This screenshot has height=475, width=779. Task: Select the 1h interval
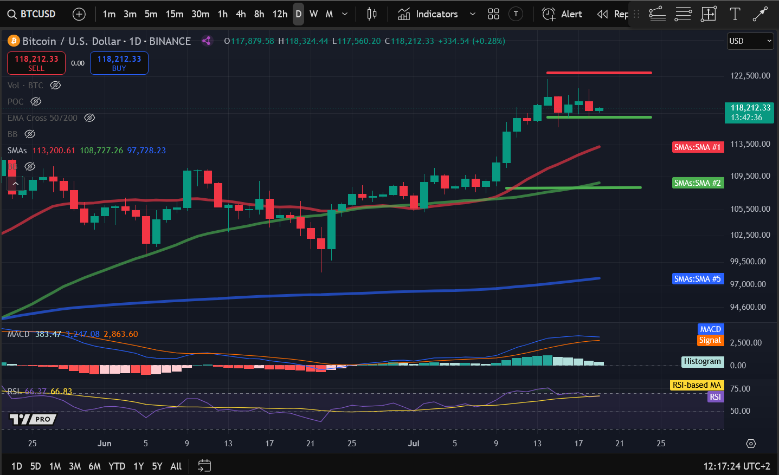point(223,14)
